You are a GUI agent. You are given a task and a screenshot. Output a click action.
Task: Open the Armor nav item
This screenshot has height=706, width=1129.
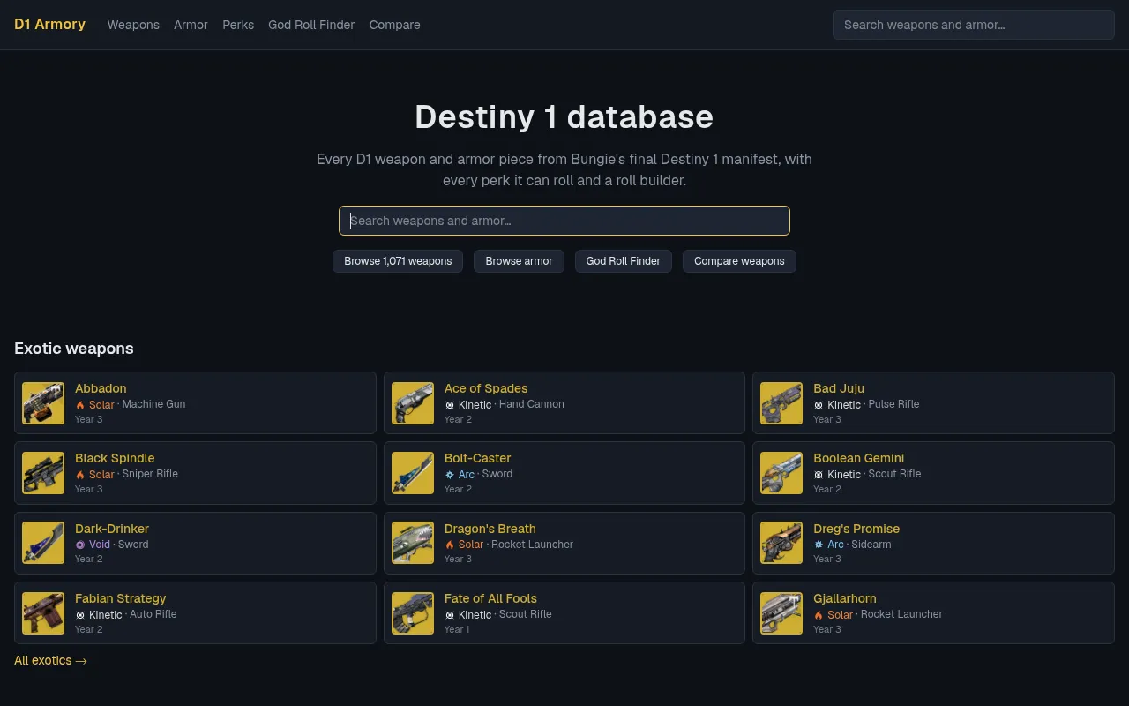(191, 25)
